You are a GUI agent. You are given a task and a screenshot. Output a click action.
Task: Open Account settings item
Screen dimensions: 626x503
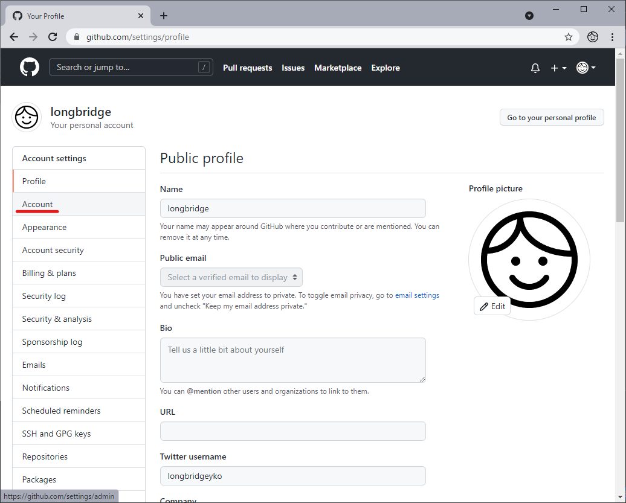click(79, 204)
